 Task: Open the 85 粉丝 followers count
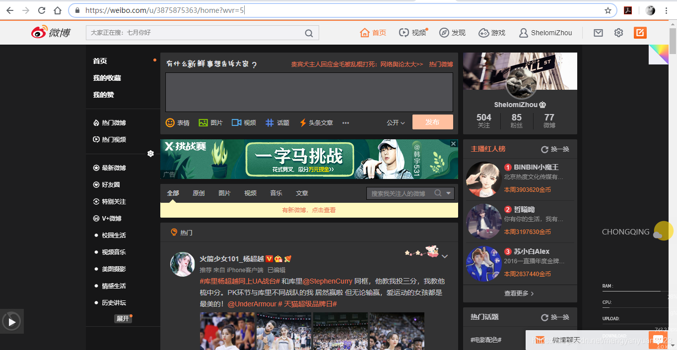coord(517,121)
